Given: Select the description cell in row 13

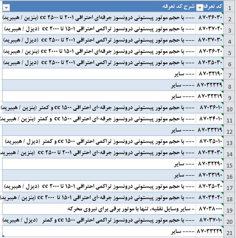Looking at the screenshot, I should pos(99,141).
